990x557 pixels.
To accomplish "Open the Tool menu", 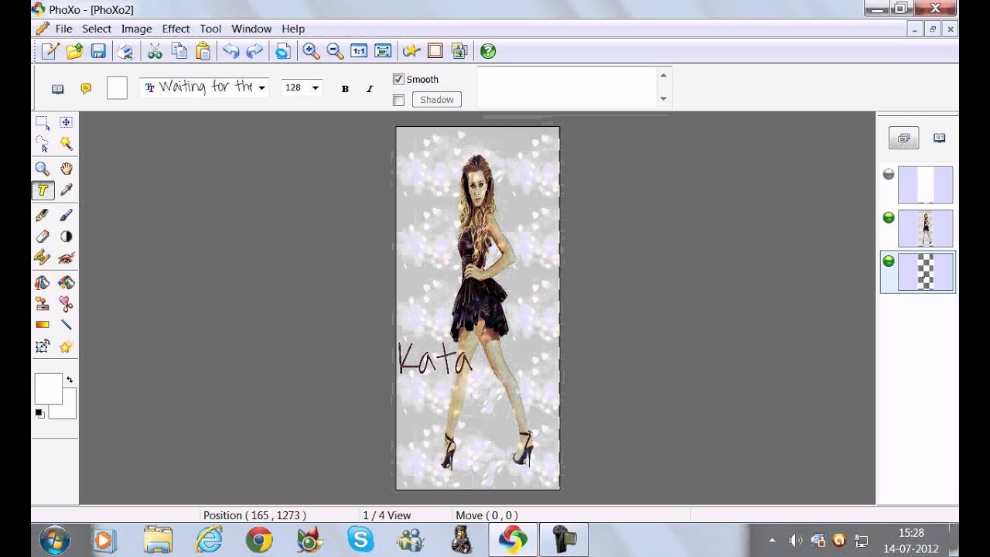I will click(210, 29).
